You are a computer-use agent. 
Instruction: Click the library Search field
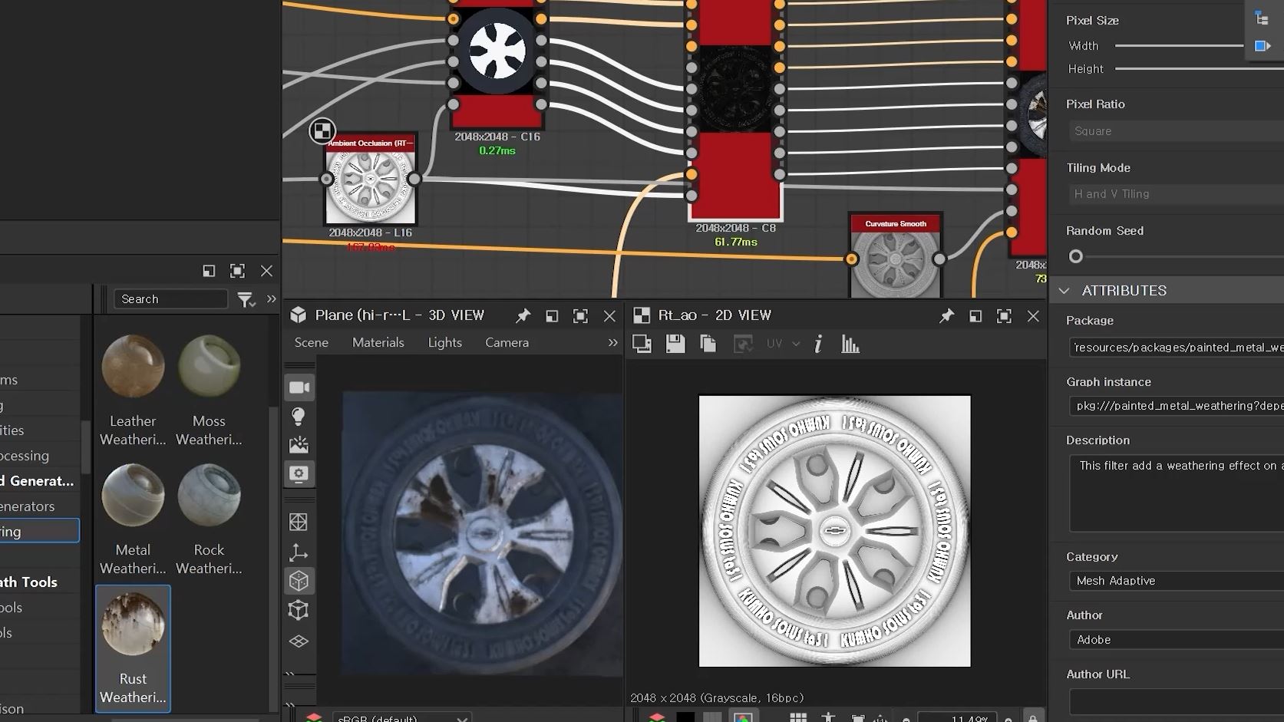pos(171,299)
